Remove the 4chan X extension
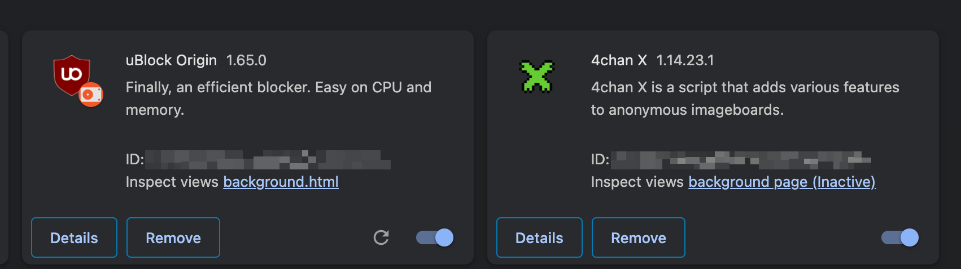Screen dimensions: 961x269 tap(639, 237)
